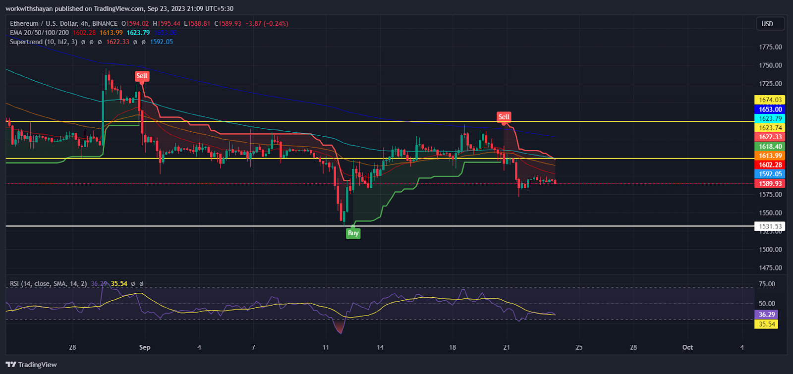Click the purple 36.29 RSI value tag

[x=766, y=315]
